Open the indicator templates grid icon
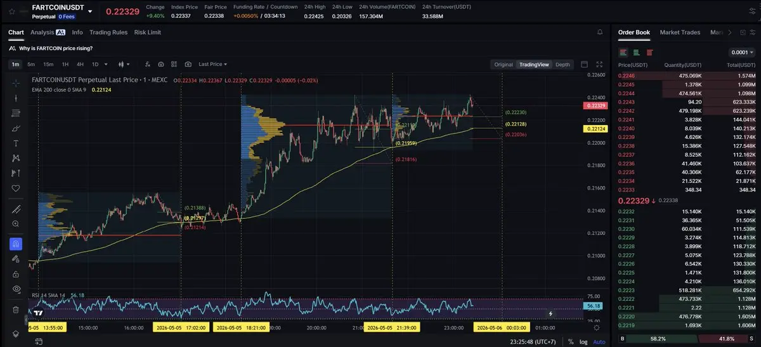Screen dimensions: 761x347 tap(174, 64)
